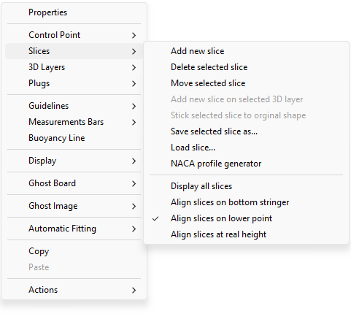Open the Properties menu entry

pos(74,12)
